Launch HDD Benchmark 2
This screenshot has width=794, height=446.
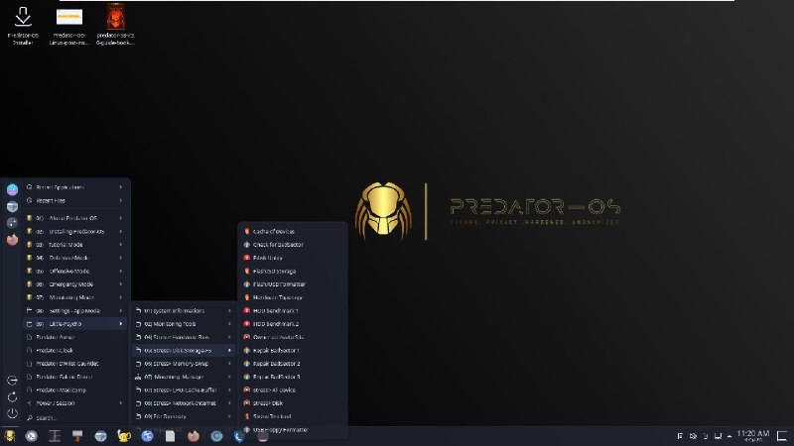293,324
